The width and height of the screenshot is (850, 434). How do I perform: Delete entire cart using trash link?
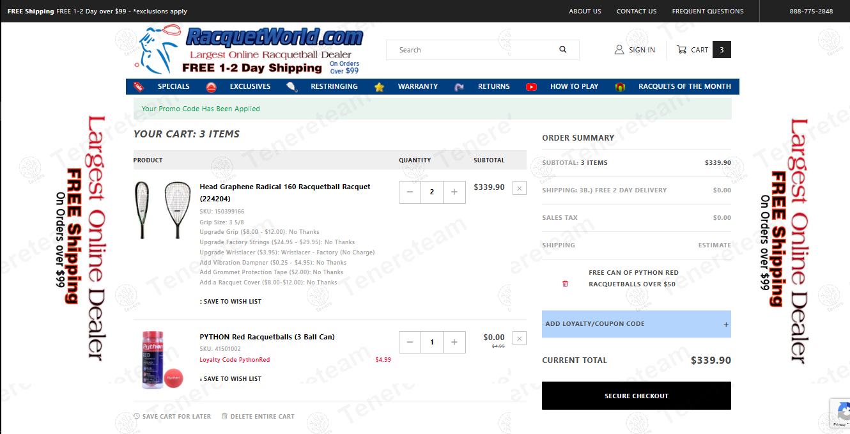(x=258, y=416)
